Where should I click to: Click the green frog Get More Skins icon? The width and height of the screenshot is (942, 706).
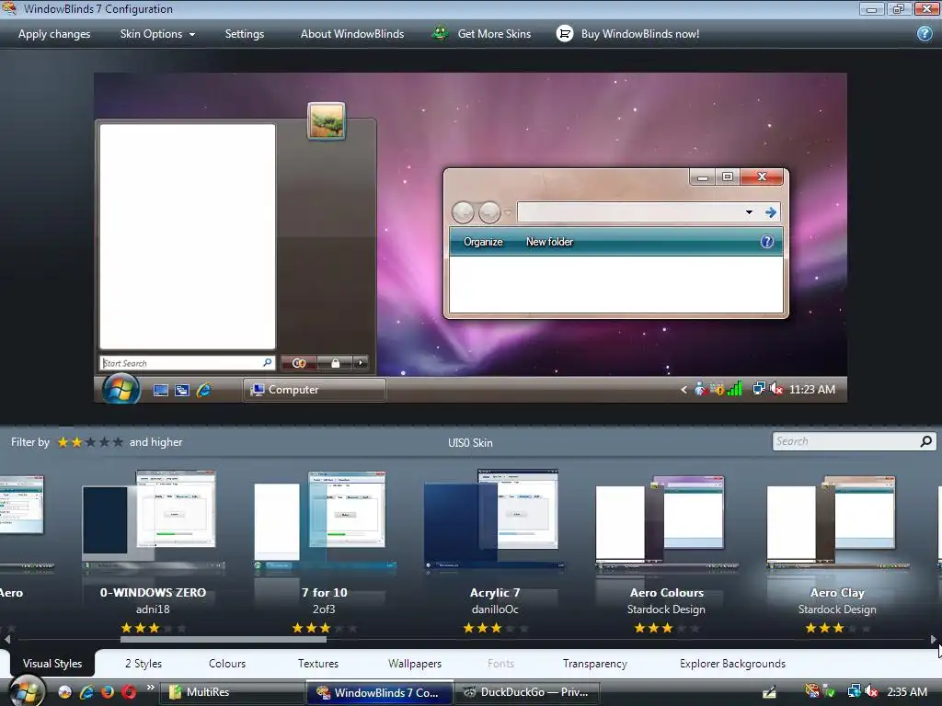click(441, 34)
